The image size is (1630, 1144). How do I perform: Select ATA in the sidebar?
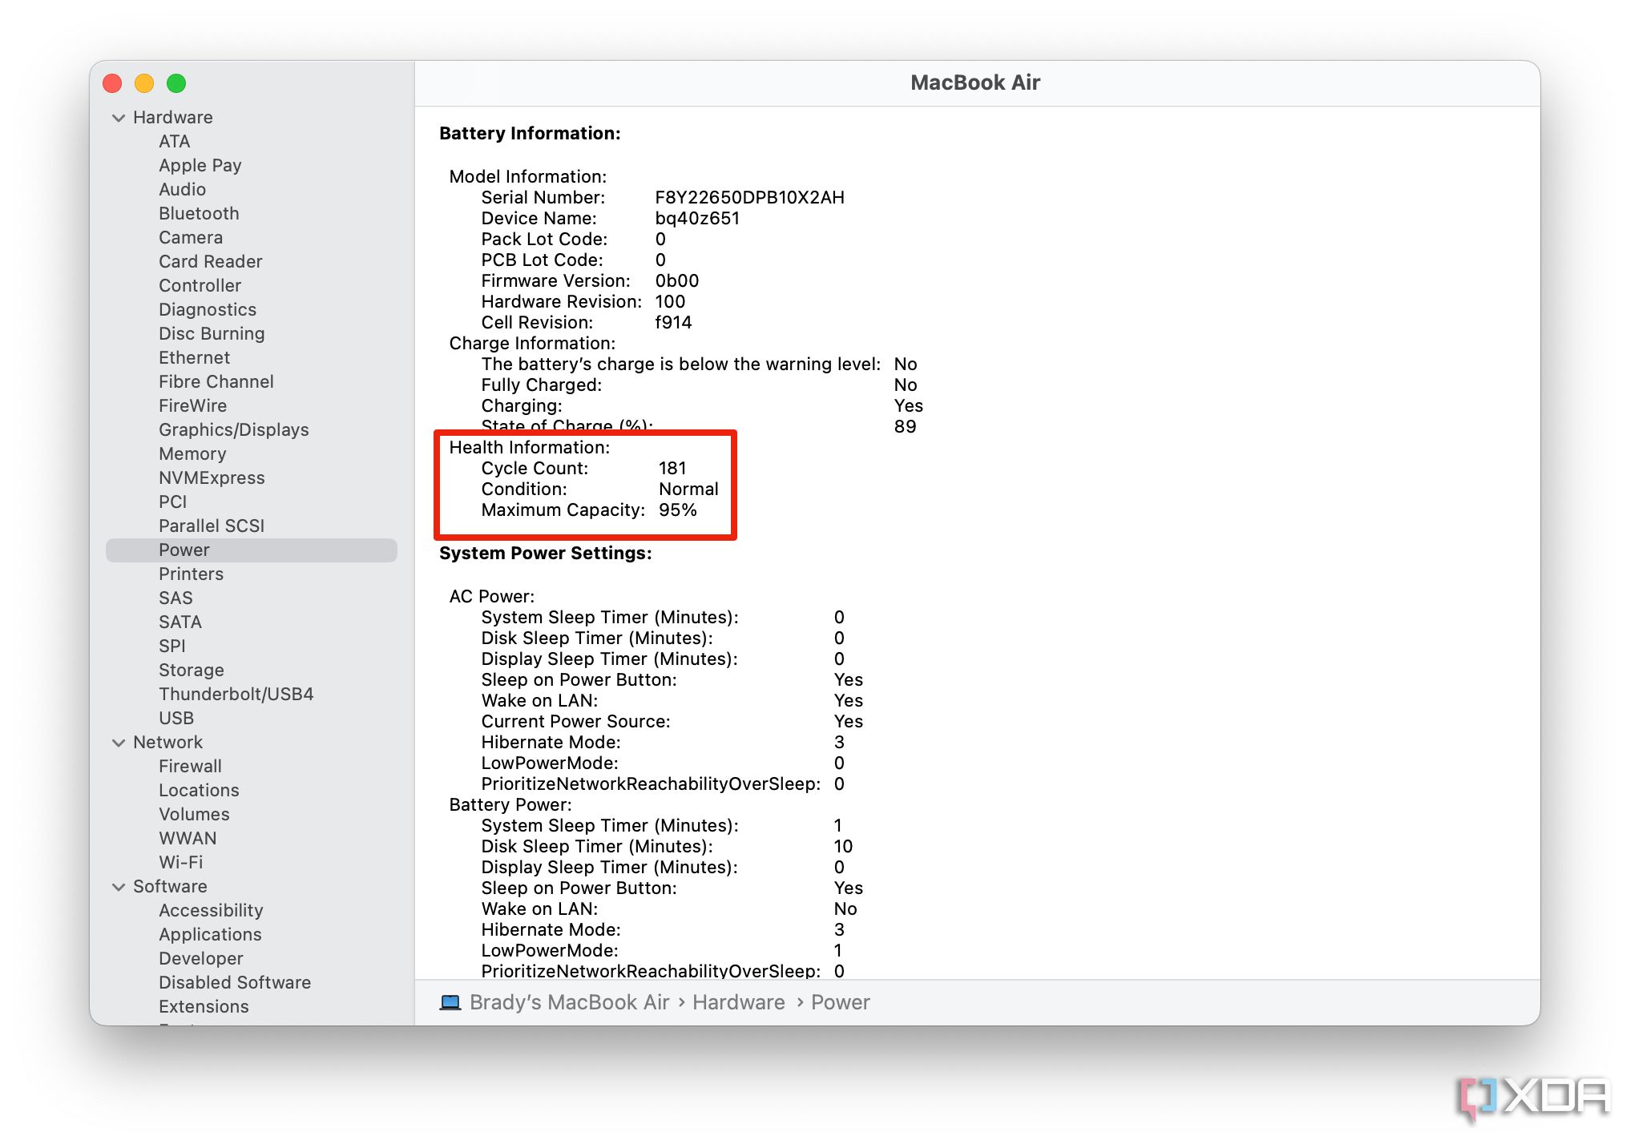point(174,142)
